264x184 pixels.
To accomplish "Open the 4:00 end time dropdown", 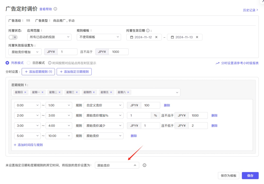I will click(59, 126).
